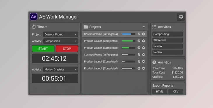The width and height of the screenshot is (213, 108).
Task: Open gear on long gray bar Product Launch row
Action: (144, 68)
